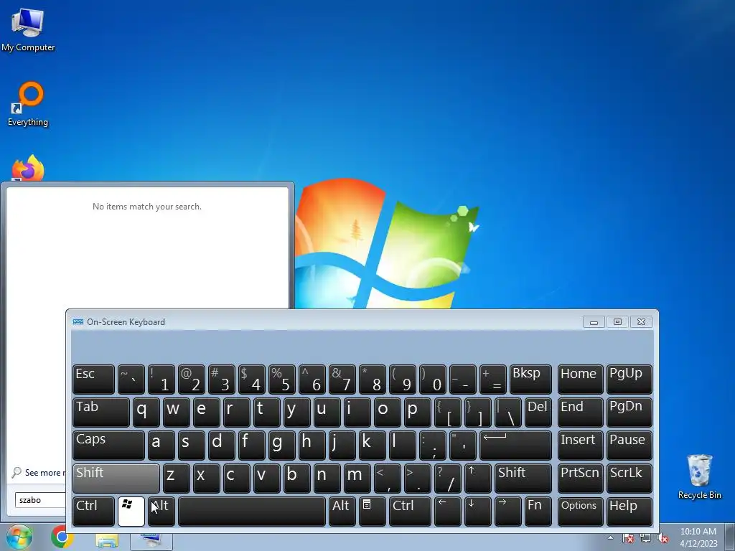
Task: Click the Bksp key
Action: pos(530,379)
